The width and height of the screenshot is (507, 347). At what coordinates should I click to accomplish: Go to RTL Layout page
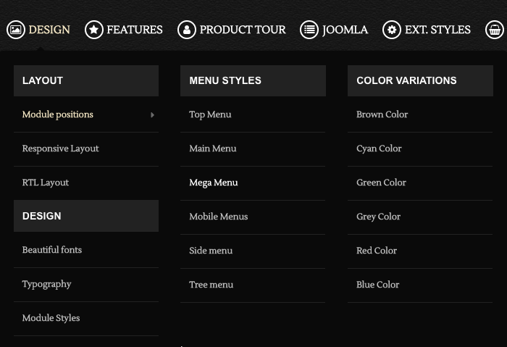(45, 183)
